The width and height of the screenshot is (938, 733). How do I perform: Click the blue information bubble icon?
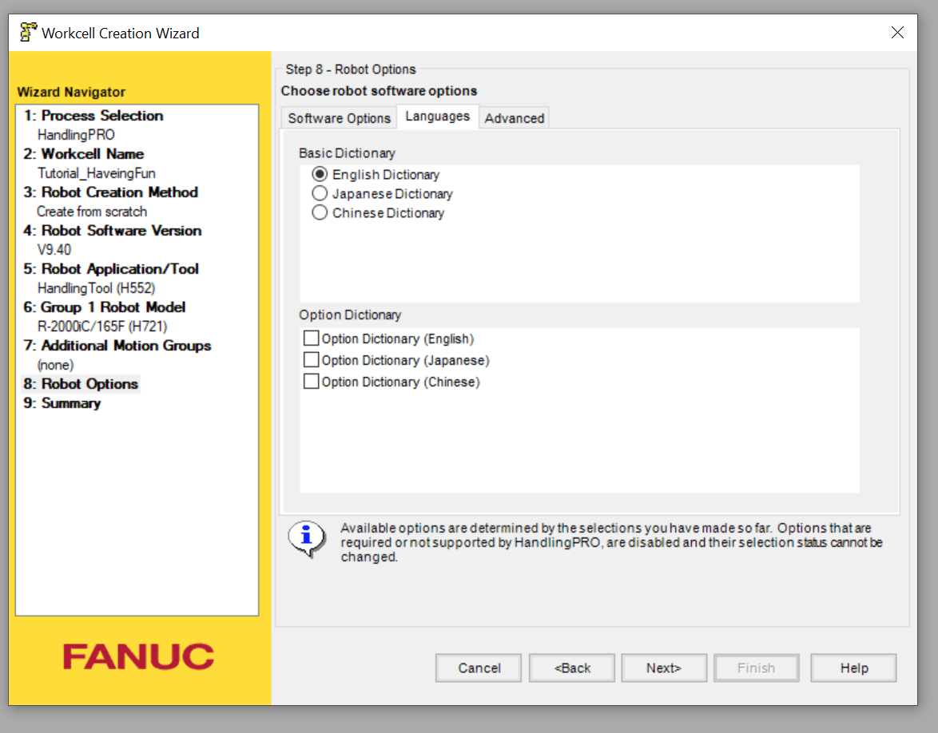[307, 538]
